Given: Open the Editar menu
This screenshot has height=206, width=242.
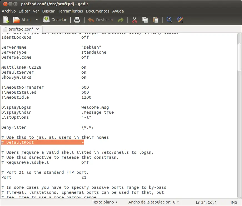Looking at the screenshot, I should 24,11.
